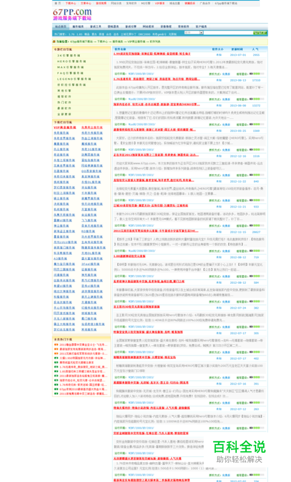The width and height of the screenshot is (291, 482).
Task: Click the 67PP.com site logo
Action: 72,15
